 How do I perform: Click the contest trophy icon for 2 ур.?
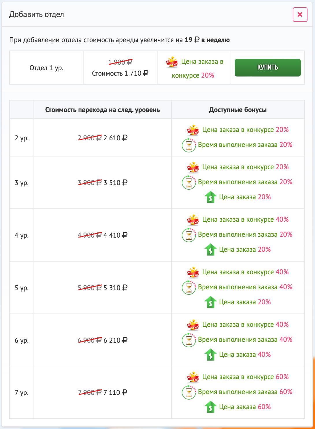click(x=193, y=130)
